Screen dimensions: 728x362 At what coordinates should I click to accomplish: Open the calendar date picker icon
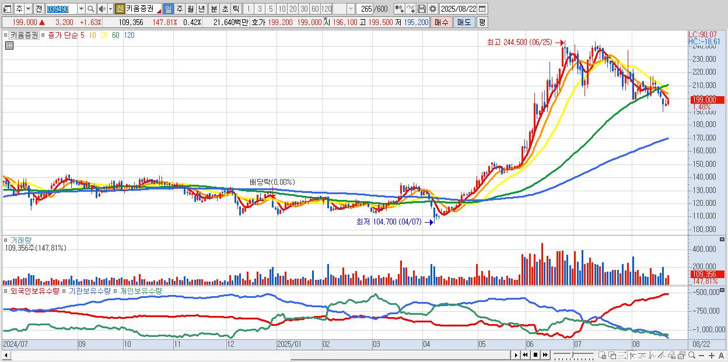click(482, 9)
